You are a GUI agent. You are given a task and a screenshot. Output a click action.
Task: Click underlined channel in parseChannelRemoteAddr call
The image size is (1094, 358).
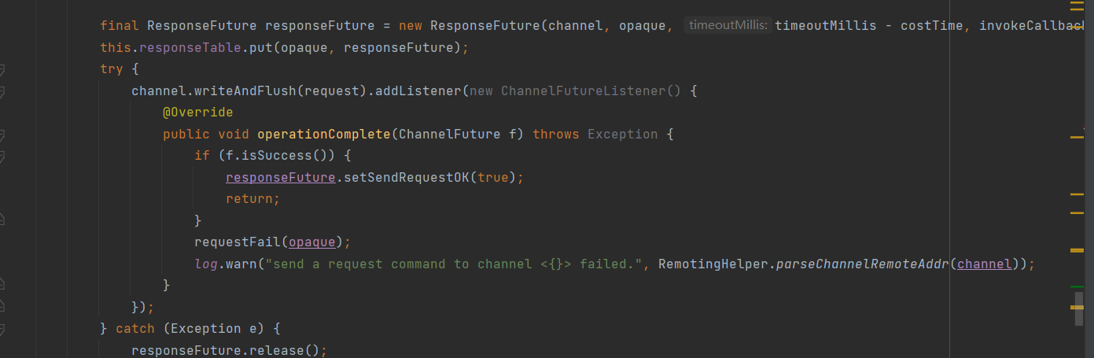pyautogui.click(x=984, y=264)
